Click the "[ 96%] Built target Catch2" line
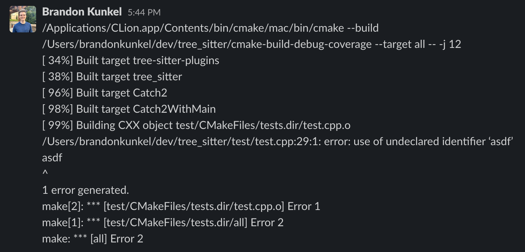This screenshot has height=252, width=525. pos(105,93)
